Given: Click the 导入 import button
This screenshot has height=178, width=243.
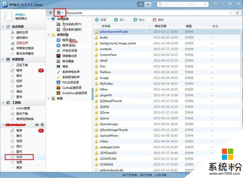Looking at the screenshot, I should click(x=119, y=20).
